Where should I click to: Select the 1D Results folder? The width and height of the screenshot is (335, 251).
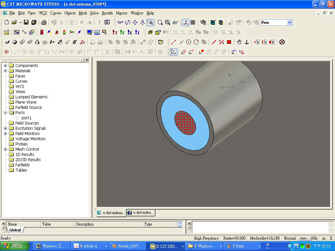(25, 154)
